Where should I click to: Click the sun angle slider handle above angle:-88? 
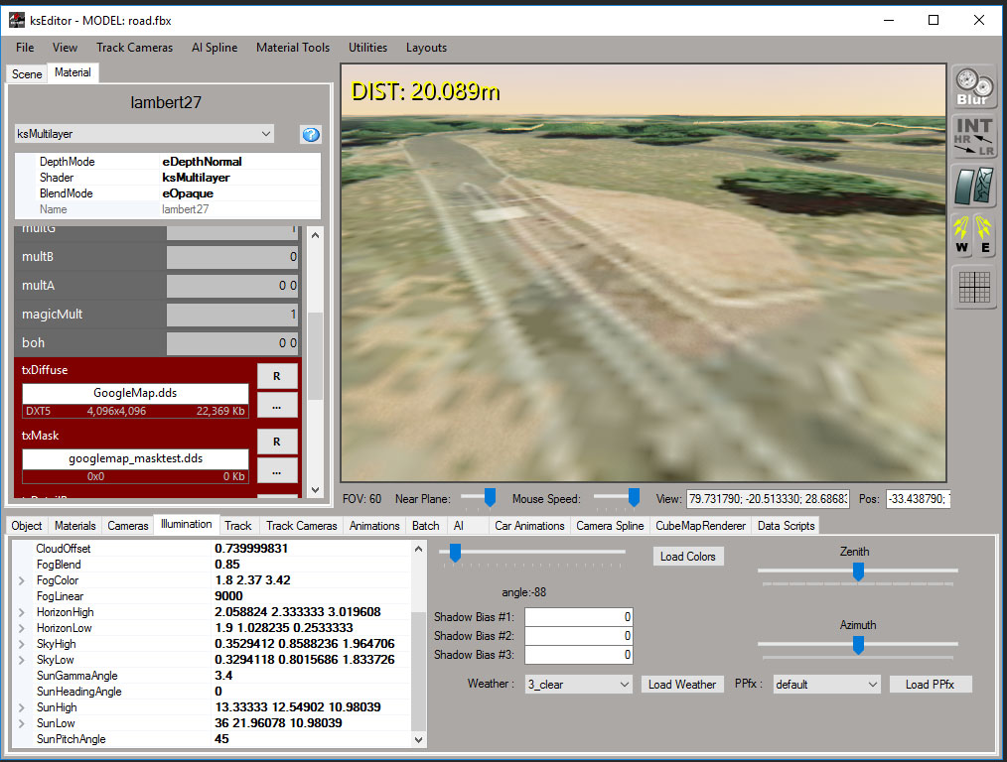click(x=455, y=553)
